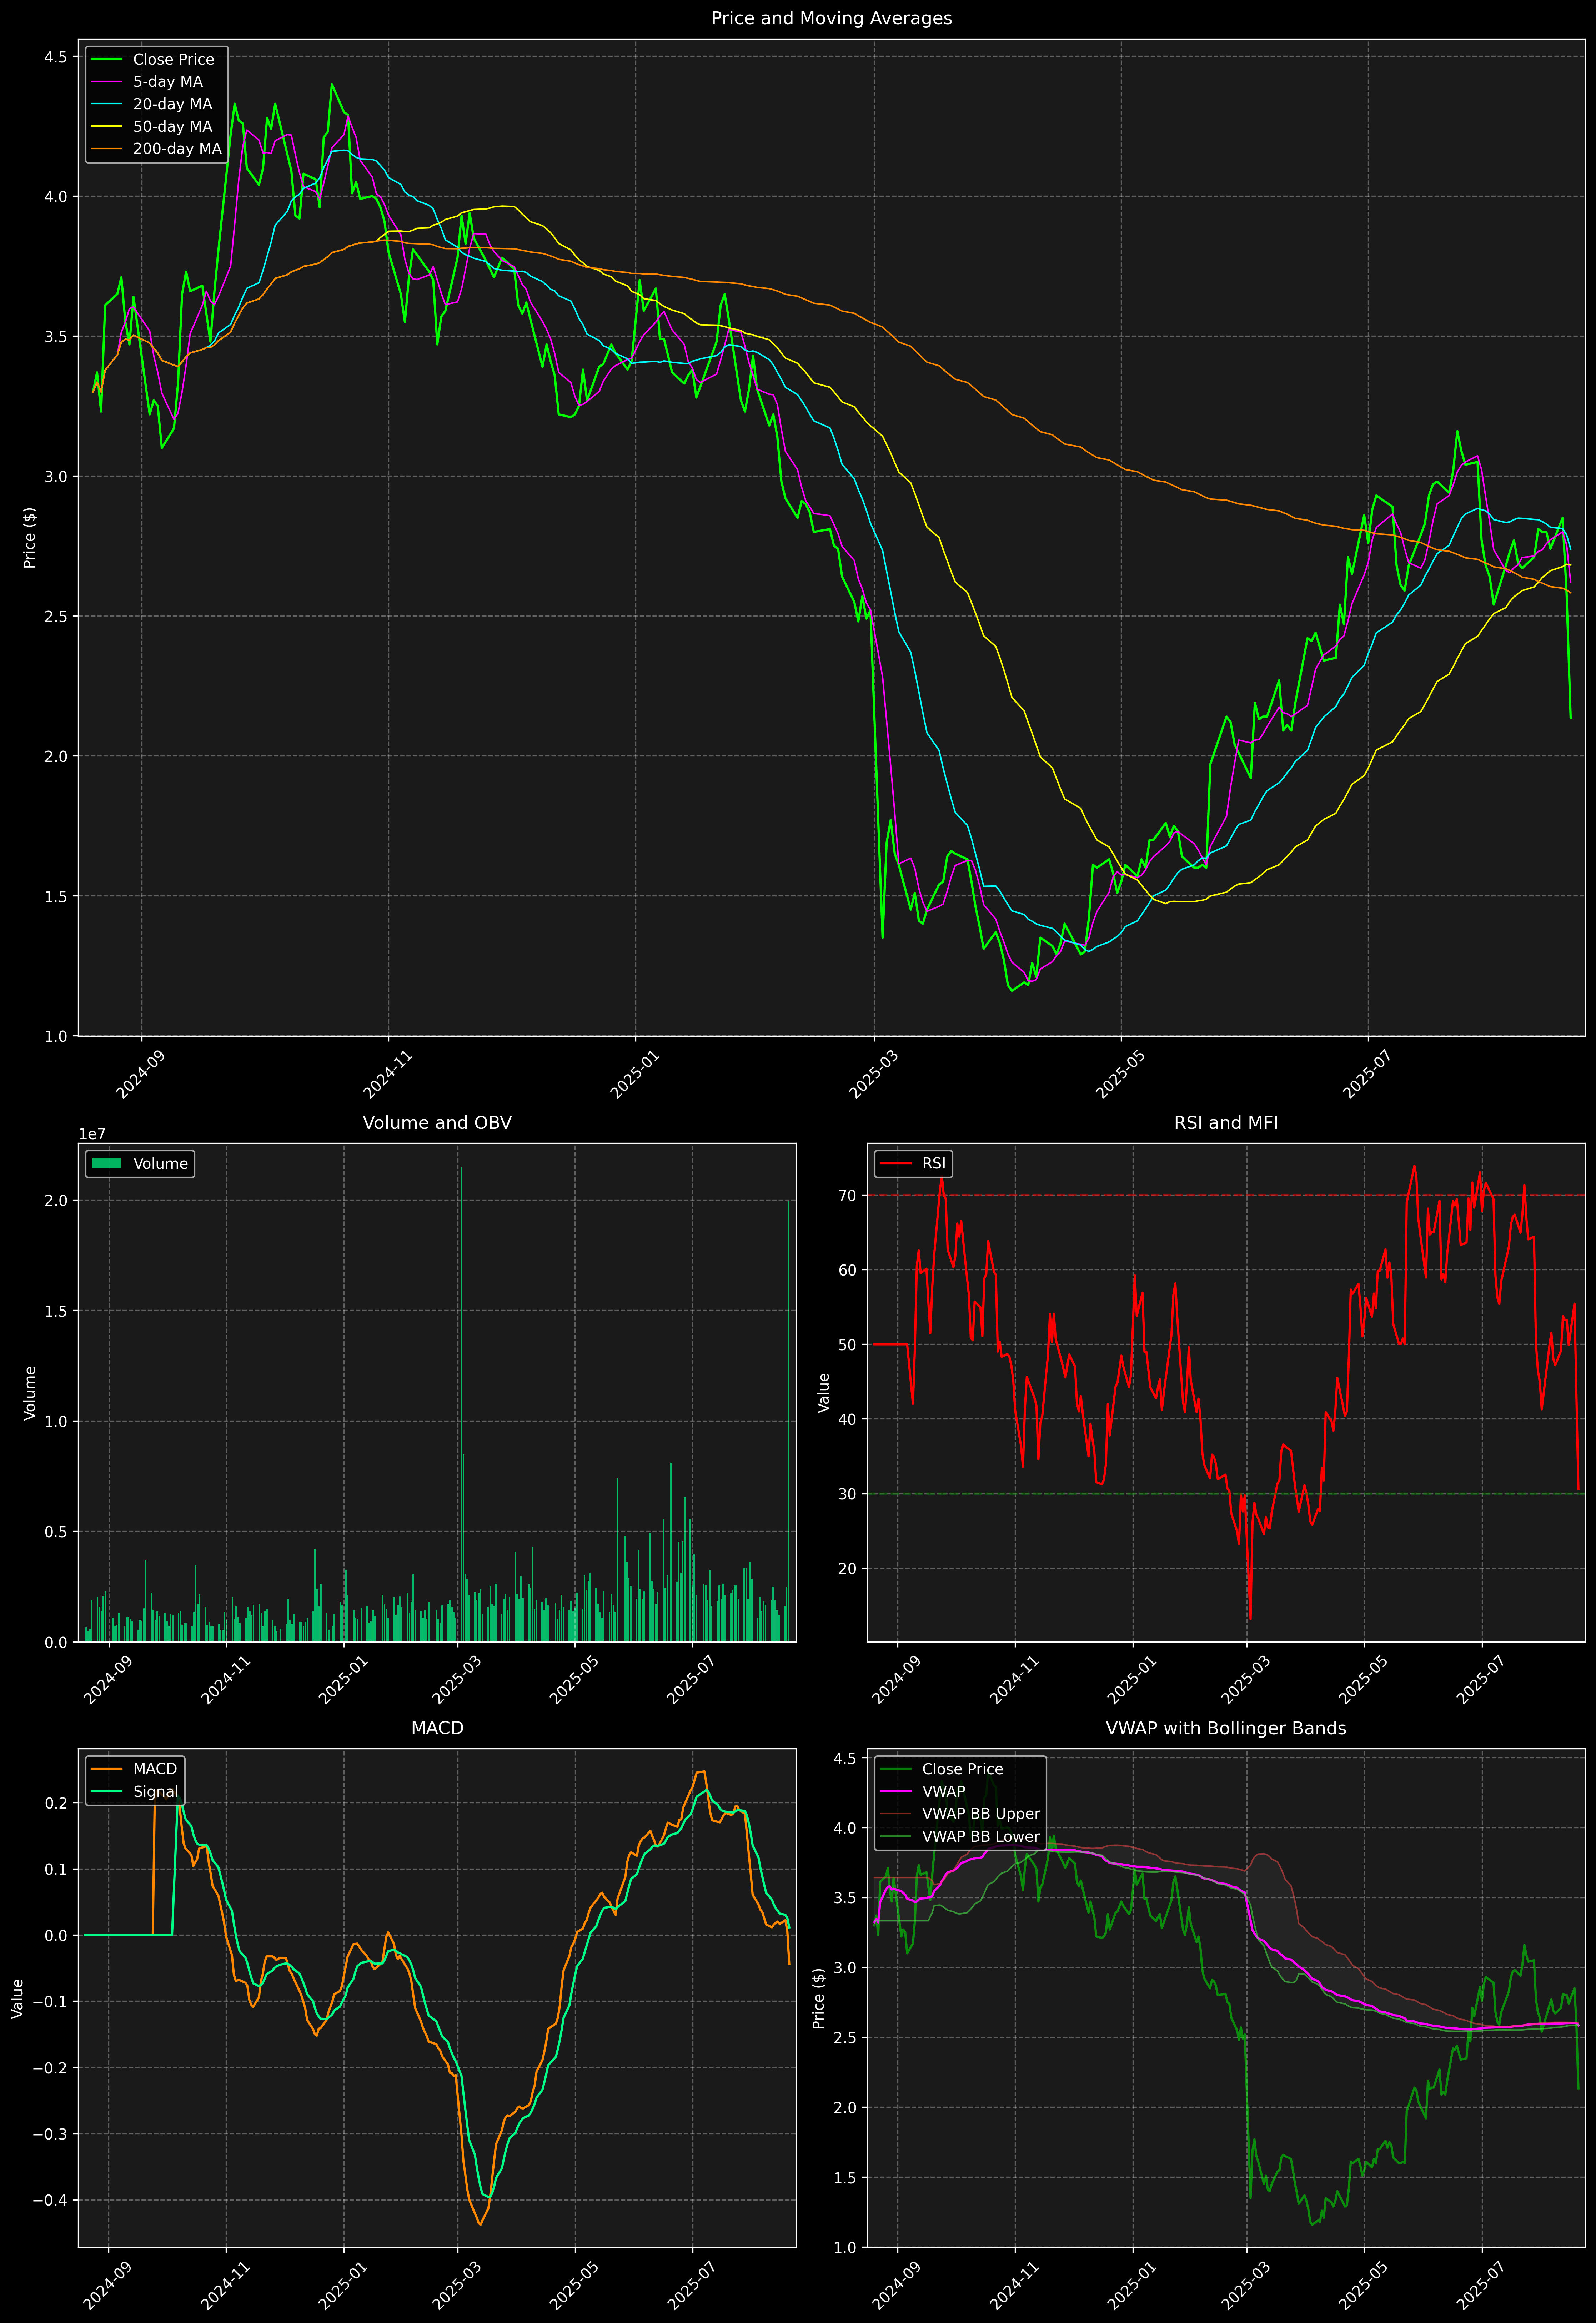Click the Volume and OBV chart title
This screenshot has height=2323, width=1596.
point(437,1122)
